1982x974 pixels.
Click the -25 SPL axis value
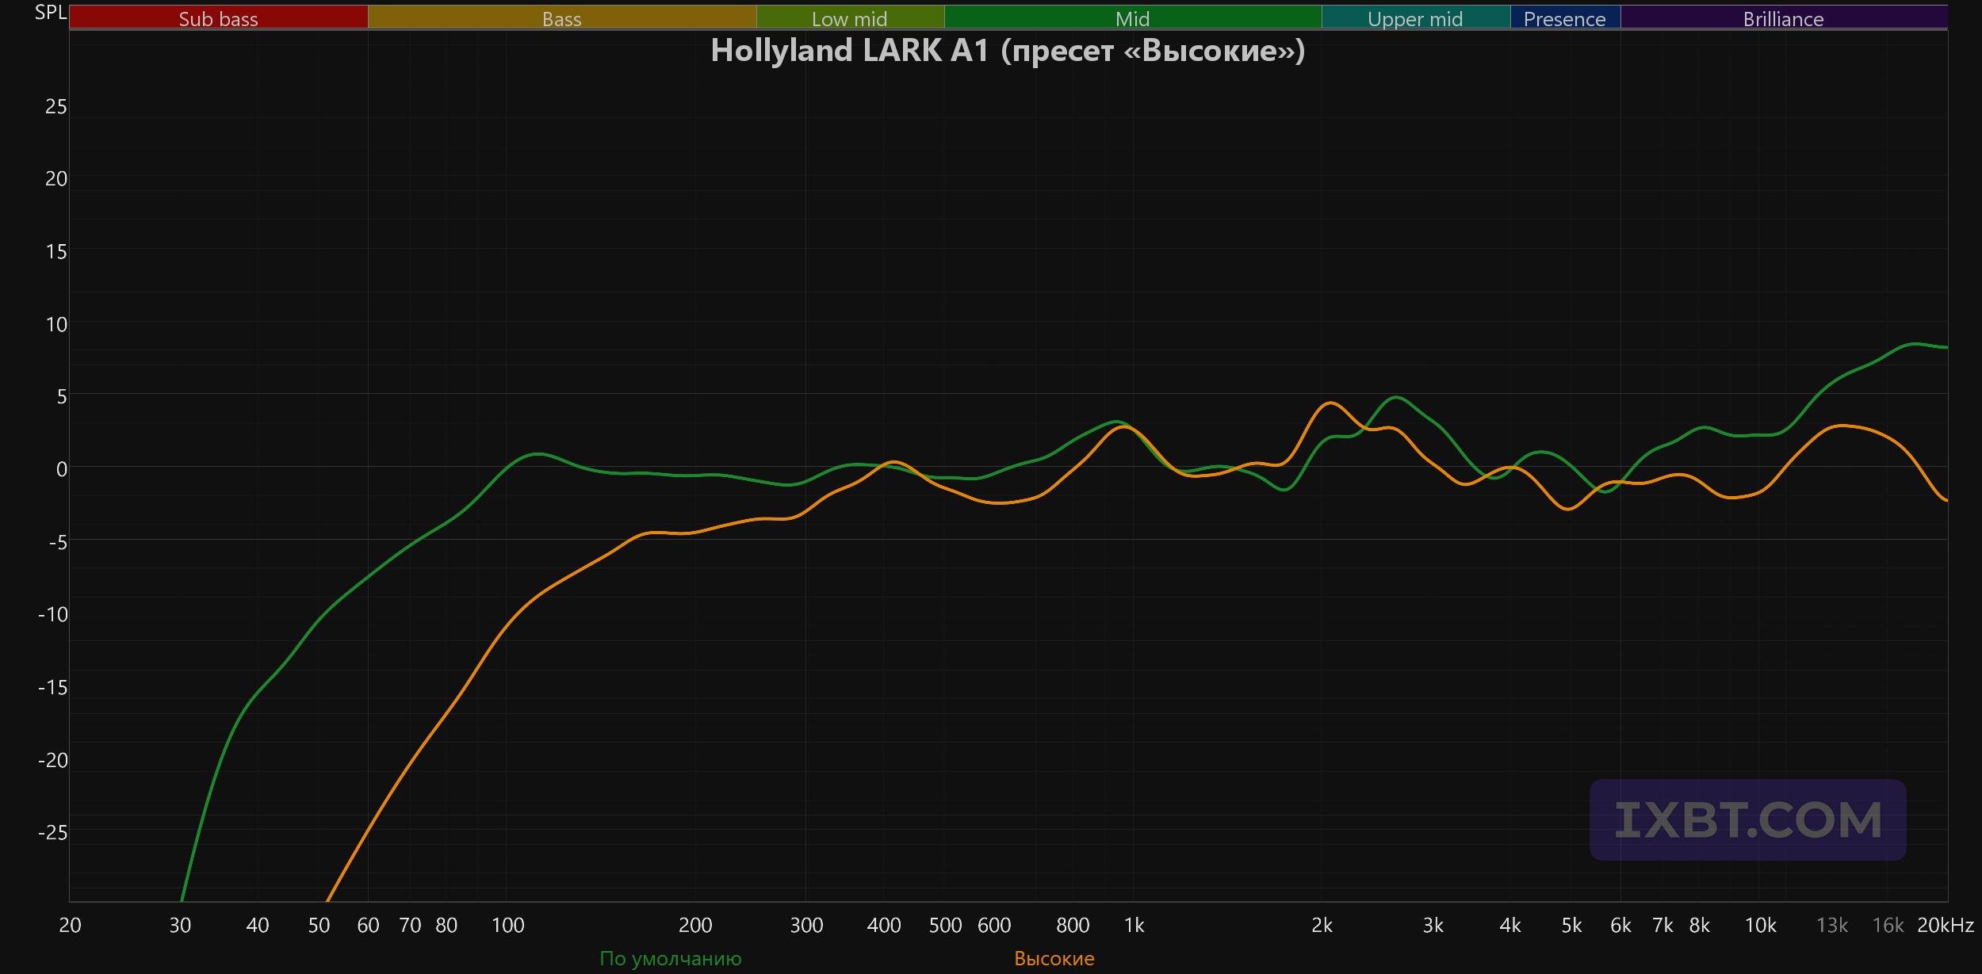coord(53,832)
